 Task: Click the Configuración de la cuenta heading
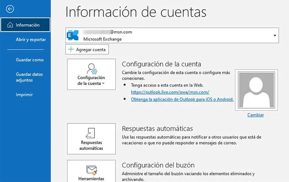[161, 64]
